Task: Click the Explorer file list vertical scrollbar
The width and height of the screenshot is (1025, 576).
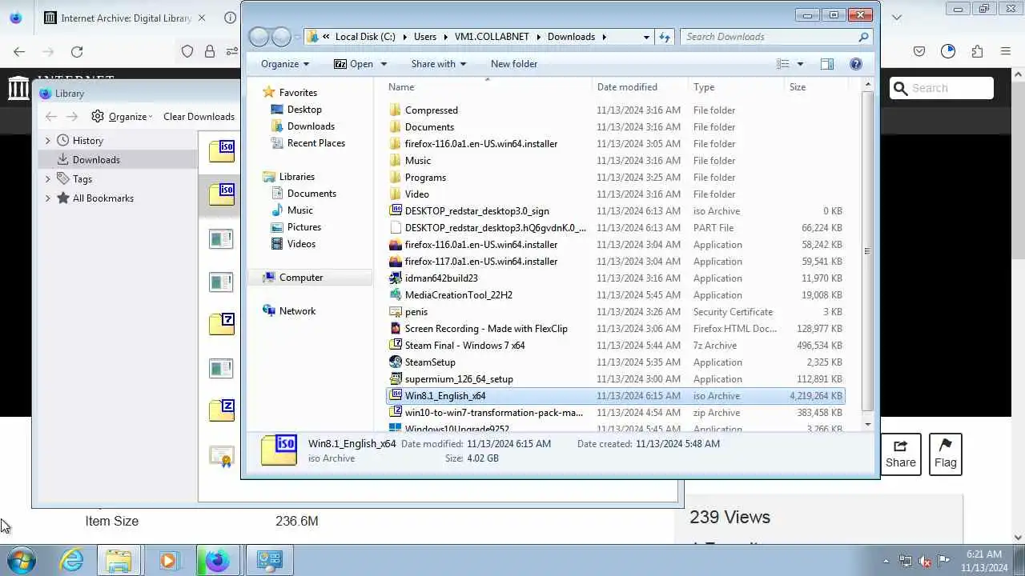Action: point(867,251)
